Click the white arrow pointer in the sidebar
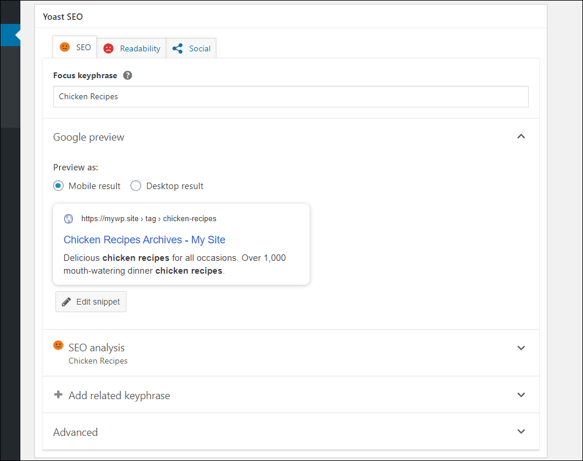 [17, 35]
